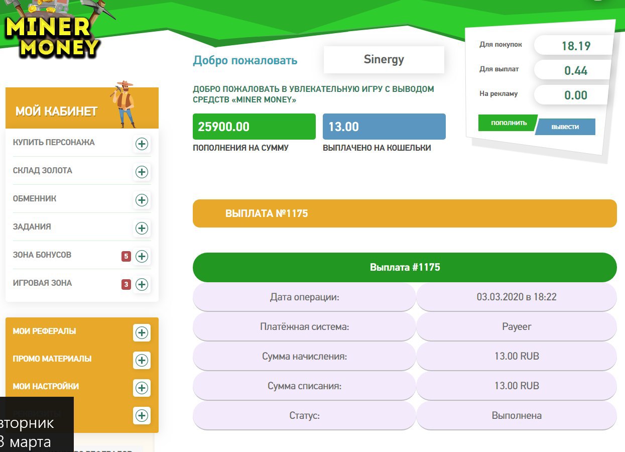Click the status value Выполнена
Screen dimensions: 625x452
517,415
